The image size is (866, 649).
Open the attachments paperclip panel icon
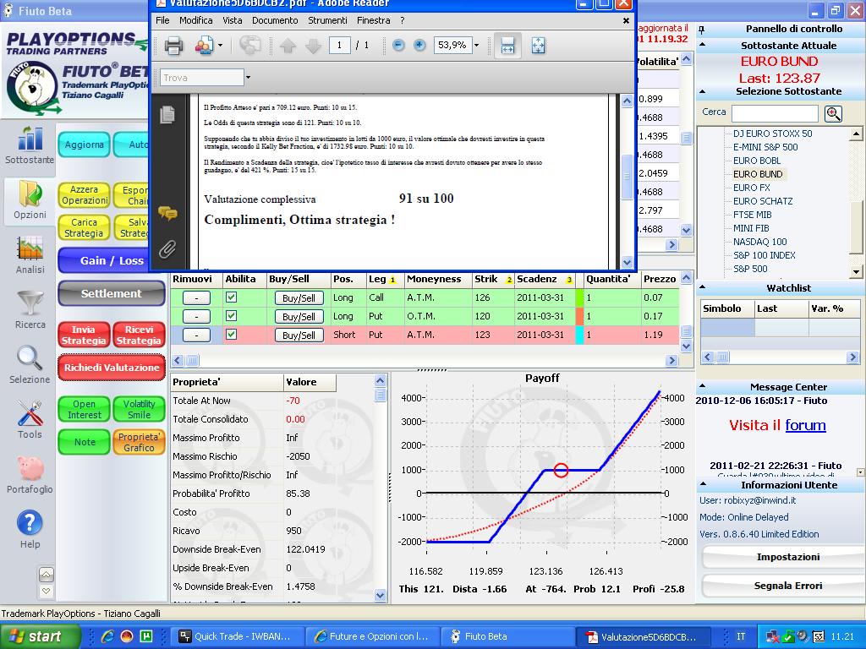167,249
